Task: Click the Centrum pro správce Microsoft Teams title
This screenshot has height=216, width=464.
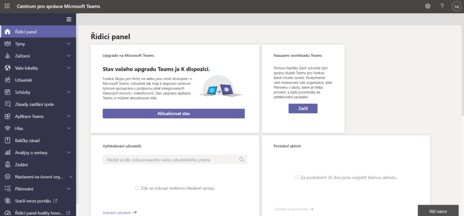Action: 58,6
